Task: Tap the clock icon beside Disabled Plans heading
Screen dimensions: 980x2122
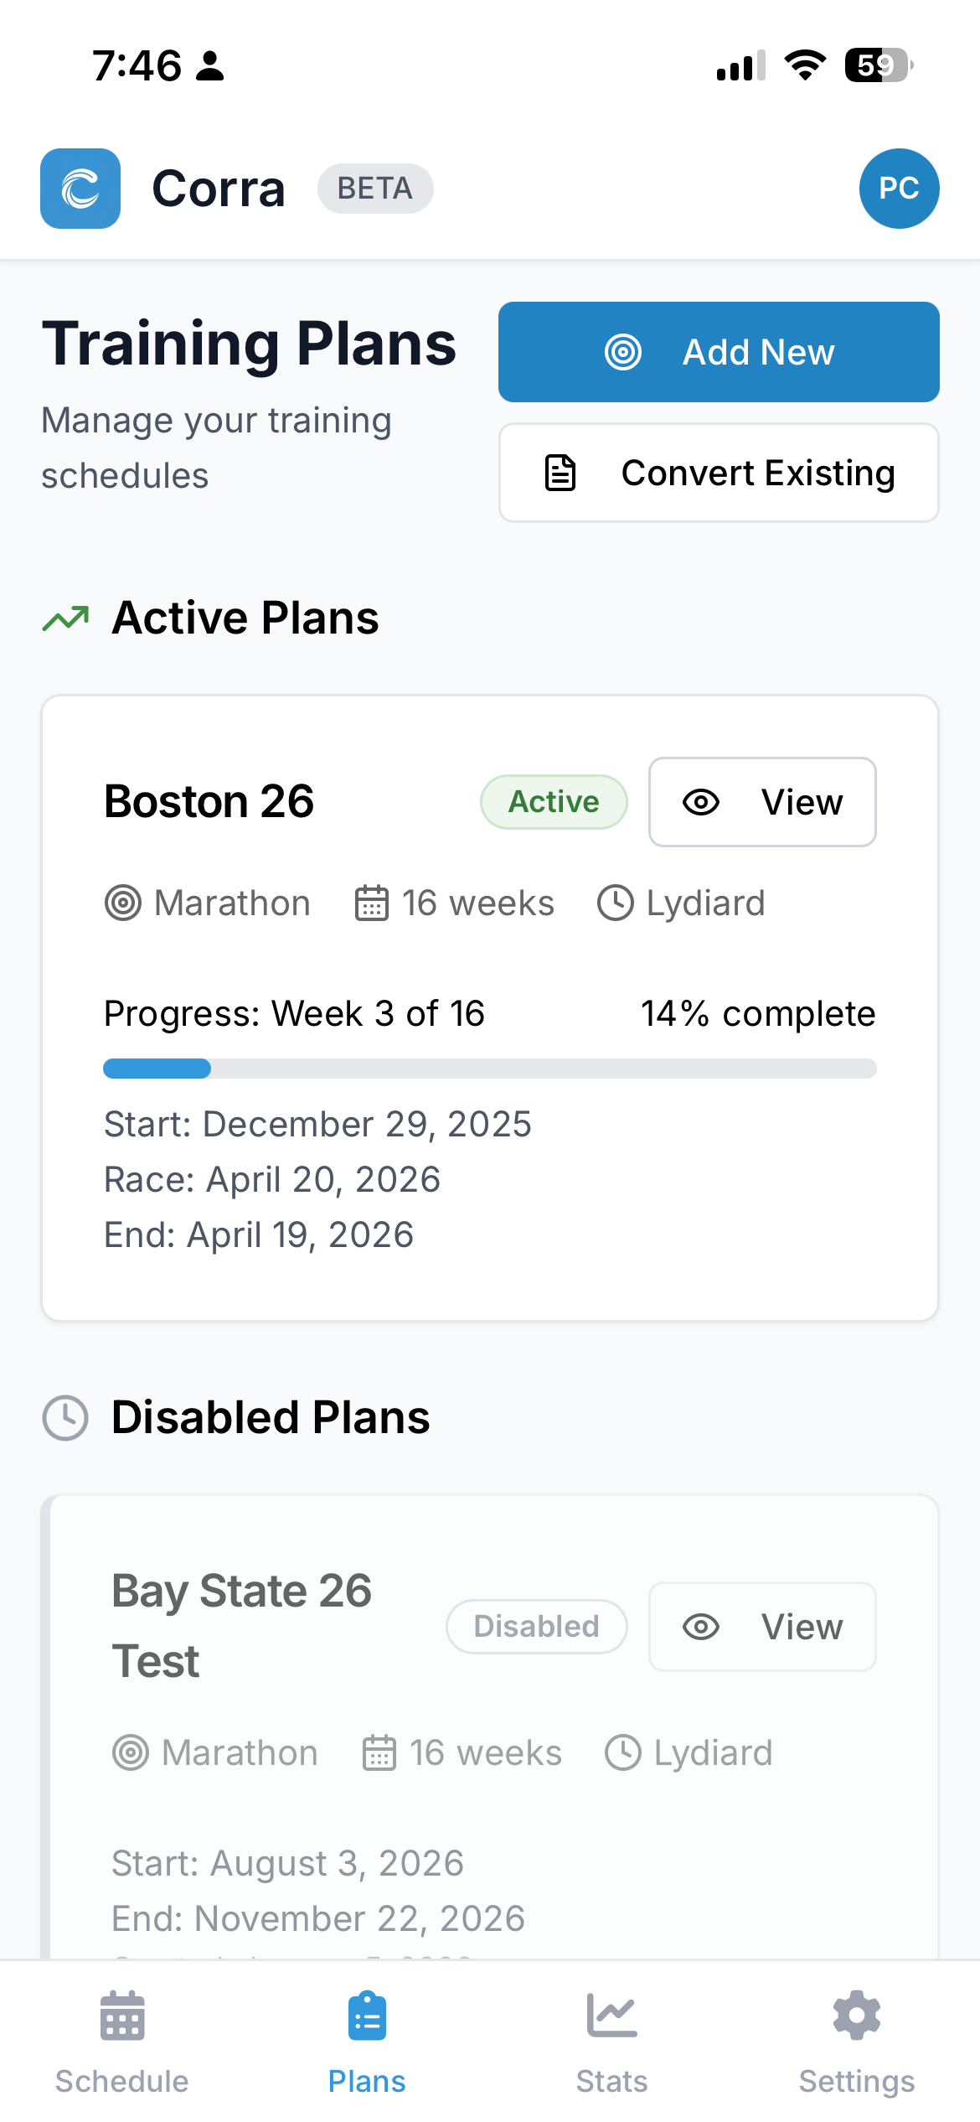Action: coord(67,1418)
